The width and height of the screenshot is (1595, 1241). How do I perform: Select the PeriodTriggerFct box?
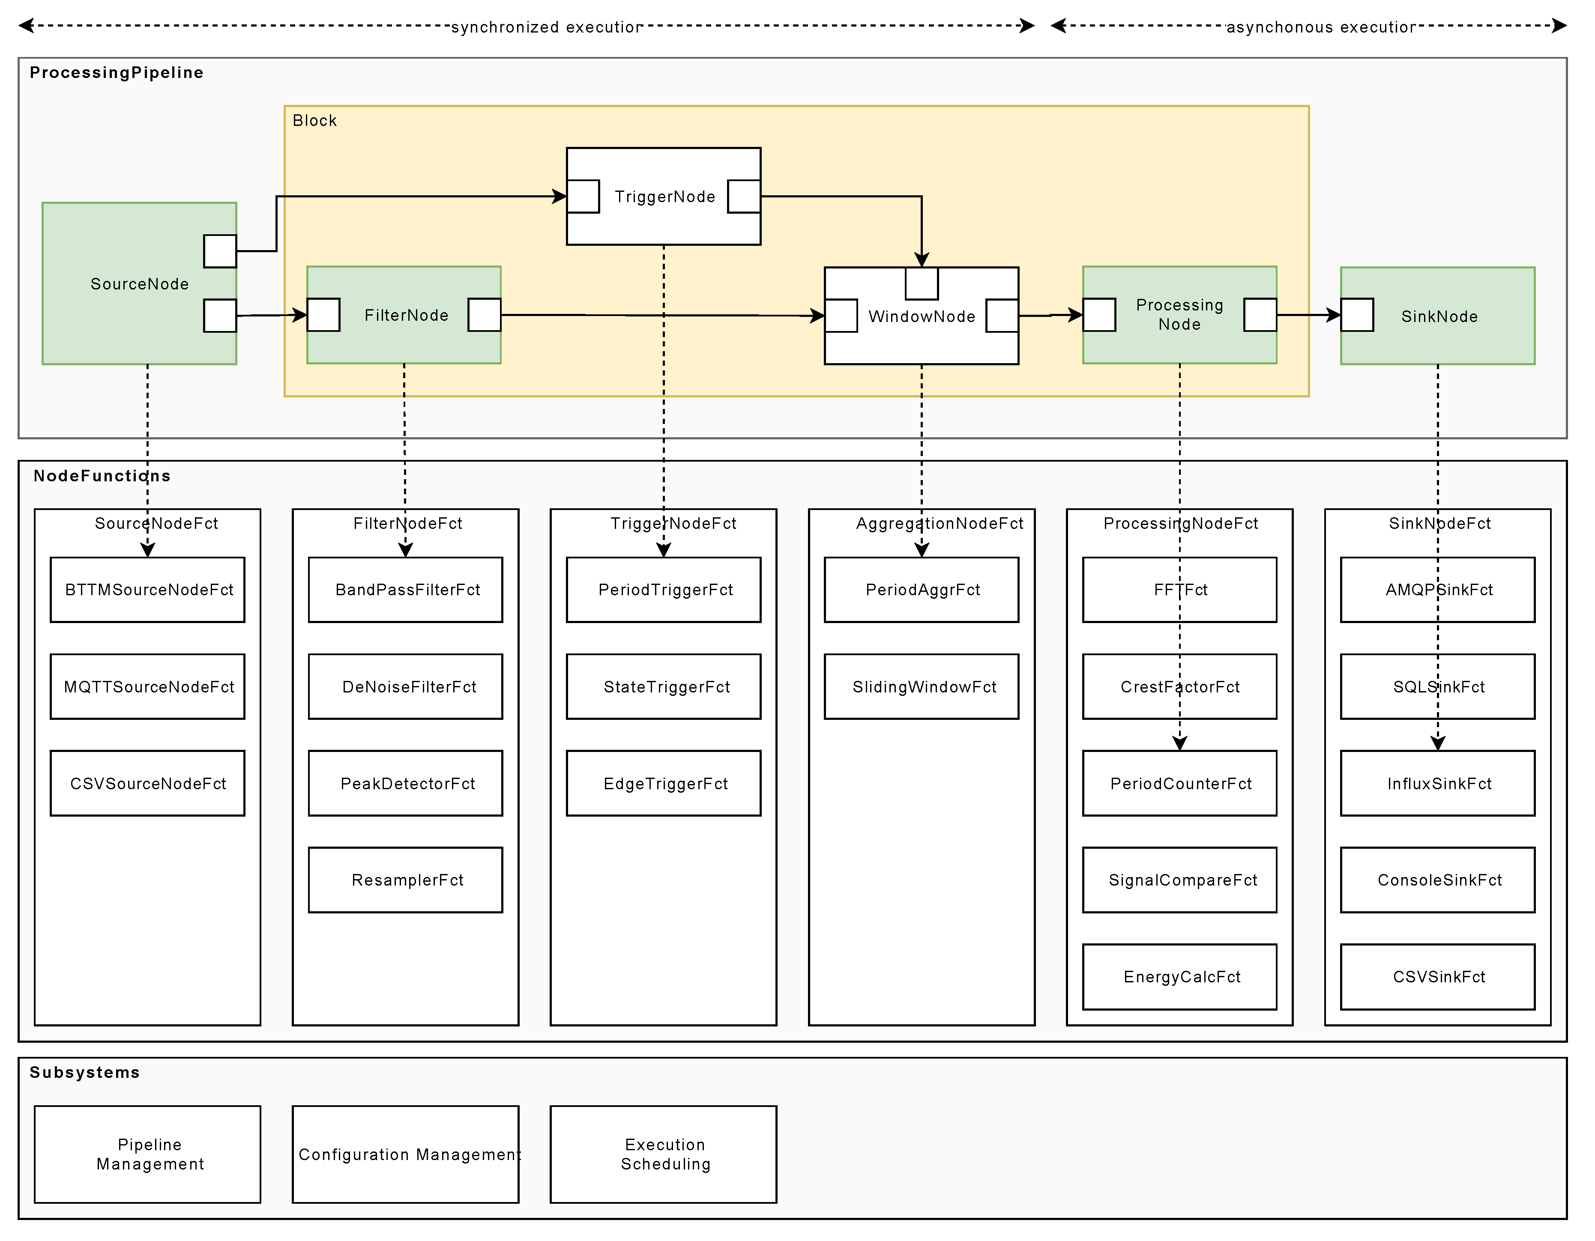(663, 590)
